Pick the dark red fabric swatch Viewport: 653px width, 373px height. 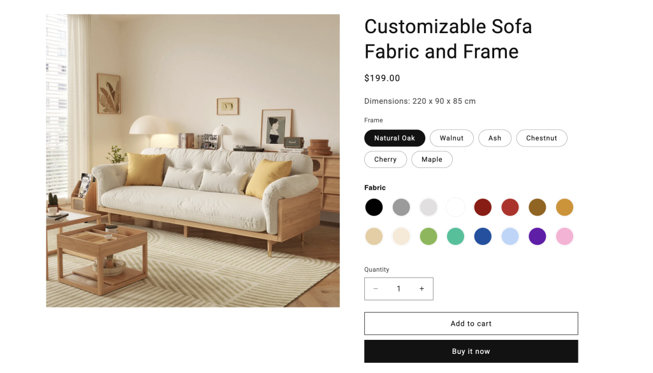click(483, 207)
